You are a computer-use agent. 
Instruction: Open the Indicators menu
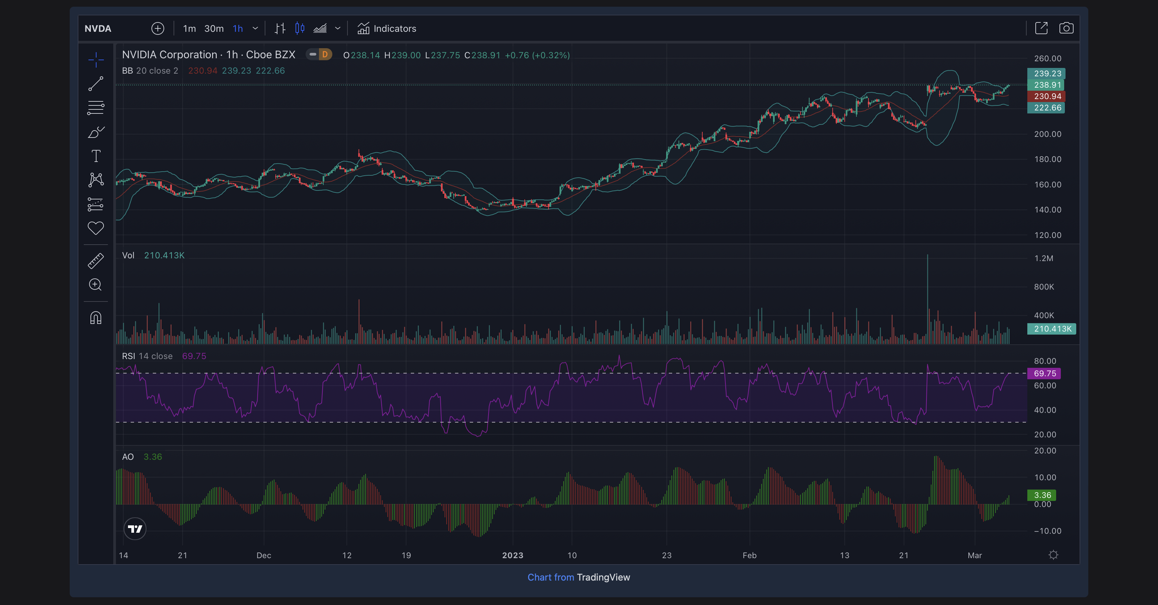click(387, 29)
